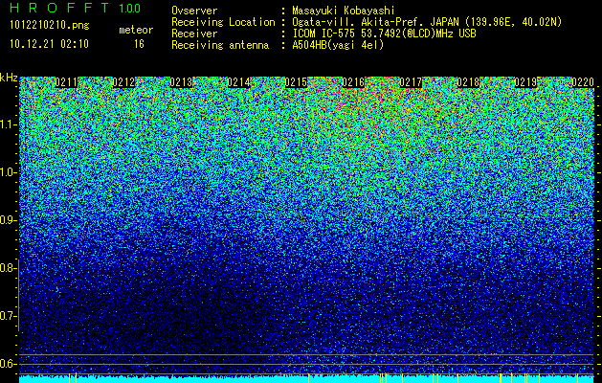Click the 0211 time marker label
Screen dimensions: 602x383
[66, 82]
